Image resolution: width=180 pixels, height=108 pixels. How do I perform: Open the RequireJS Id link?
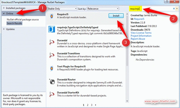pos(139,19)
